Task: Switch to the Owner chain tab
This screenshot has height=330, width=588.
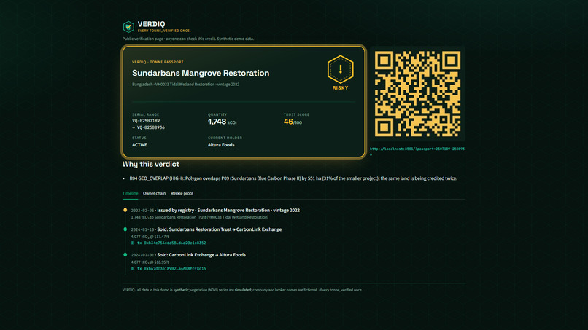Action: pos(154,193)
